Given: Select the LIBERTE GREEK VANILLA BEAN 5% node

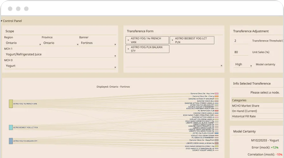Looking at the screenshot, I should tap(217, 143).
